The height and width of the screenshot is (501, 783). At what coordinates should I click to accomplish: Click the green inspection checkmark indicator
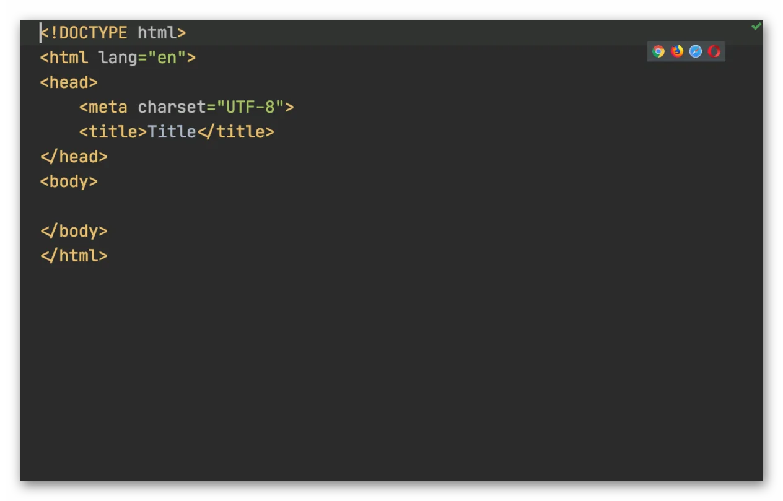click(756, 27)
